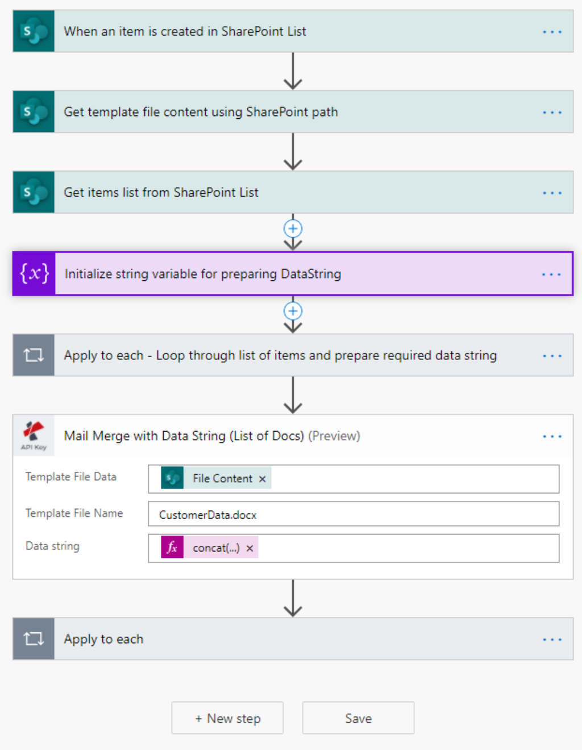Click the variable icon on Initialize string step
Viewport: 582px width, 750px height.
pos(34,274)
